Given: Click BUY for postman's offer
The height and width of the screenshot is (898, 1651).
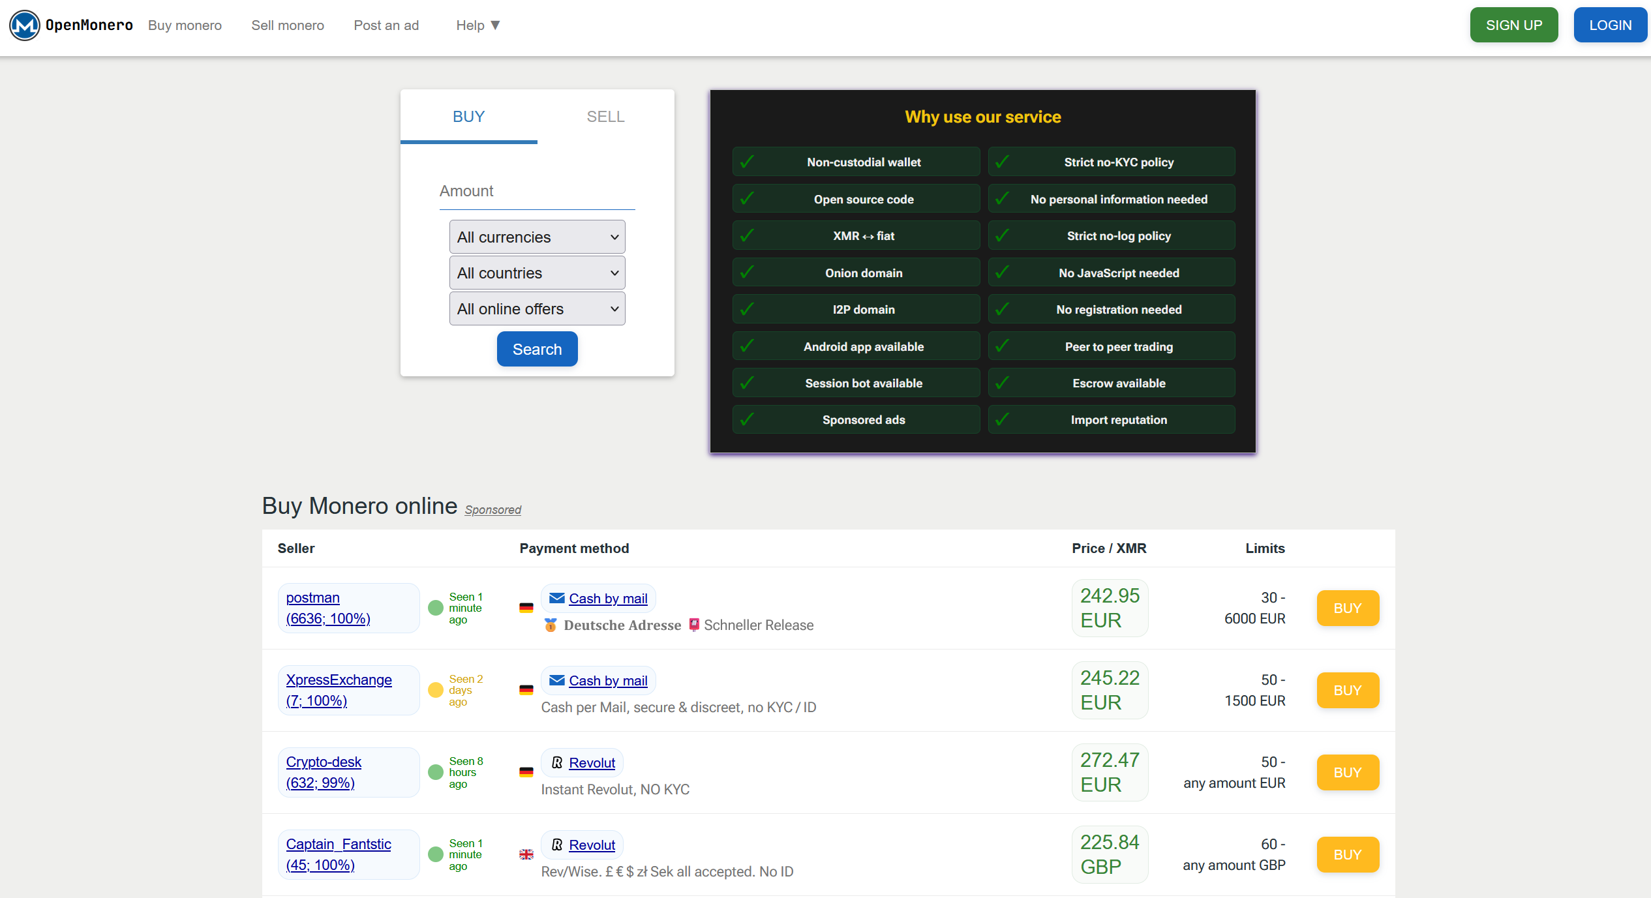Looking at the screenshot, I should tap(1348, 608).
